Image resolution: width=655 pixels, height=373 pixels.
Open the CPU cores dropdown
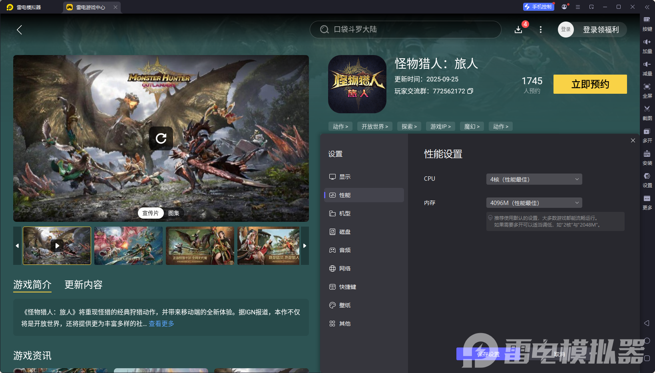(x=534, y=179)
